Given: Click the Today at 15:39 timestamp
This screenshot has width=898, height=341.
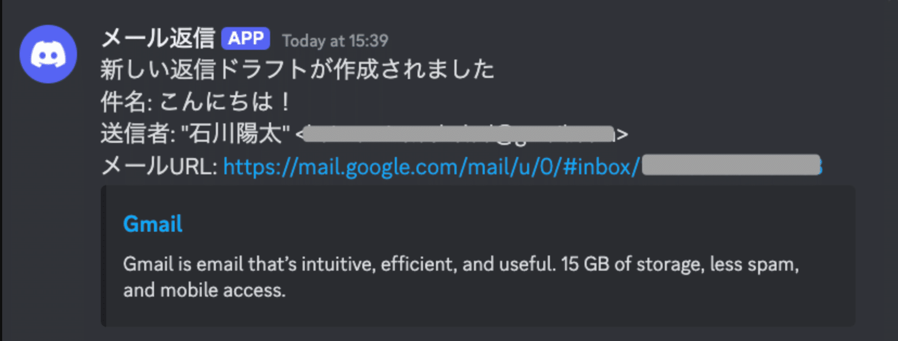Looking at the screenshot, I should click(335, 41).
